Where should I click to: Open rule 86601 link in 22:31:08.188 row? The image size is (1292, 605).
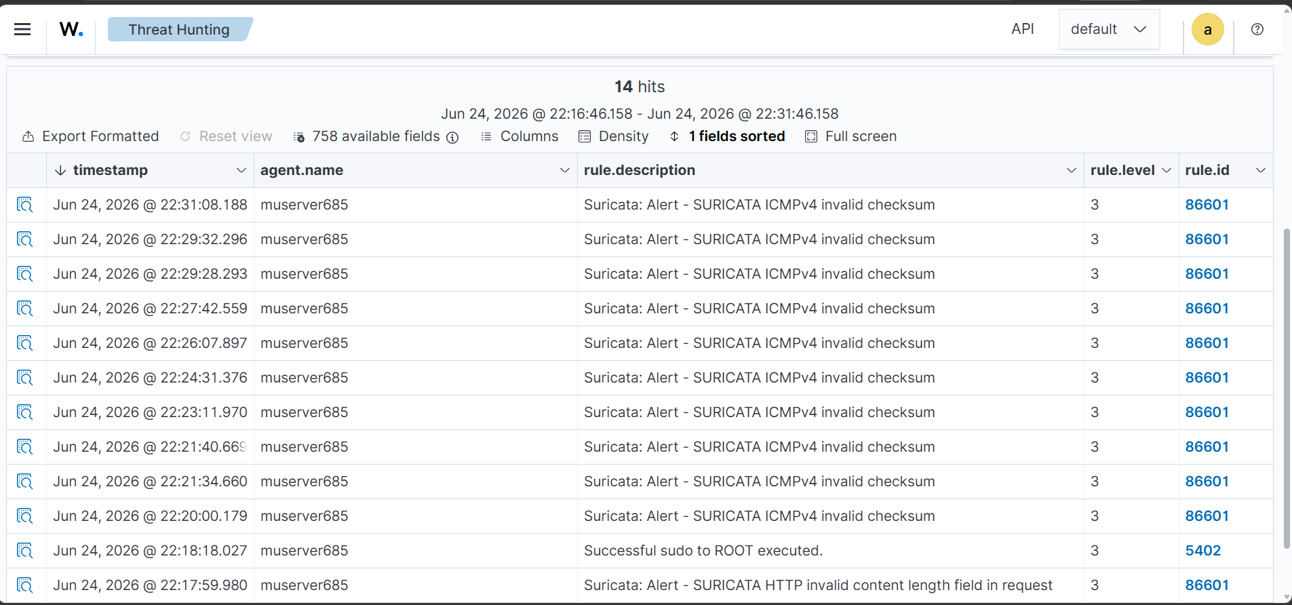coord(1207,205)
